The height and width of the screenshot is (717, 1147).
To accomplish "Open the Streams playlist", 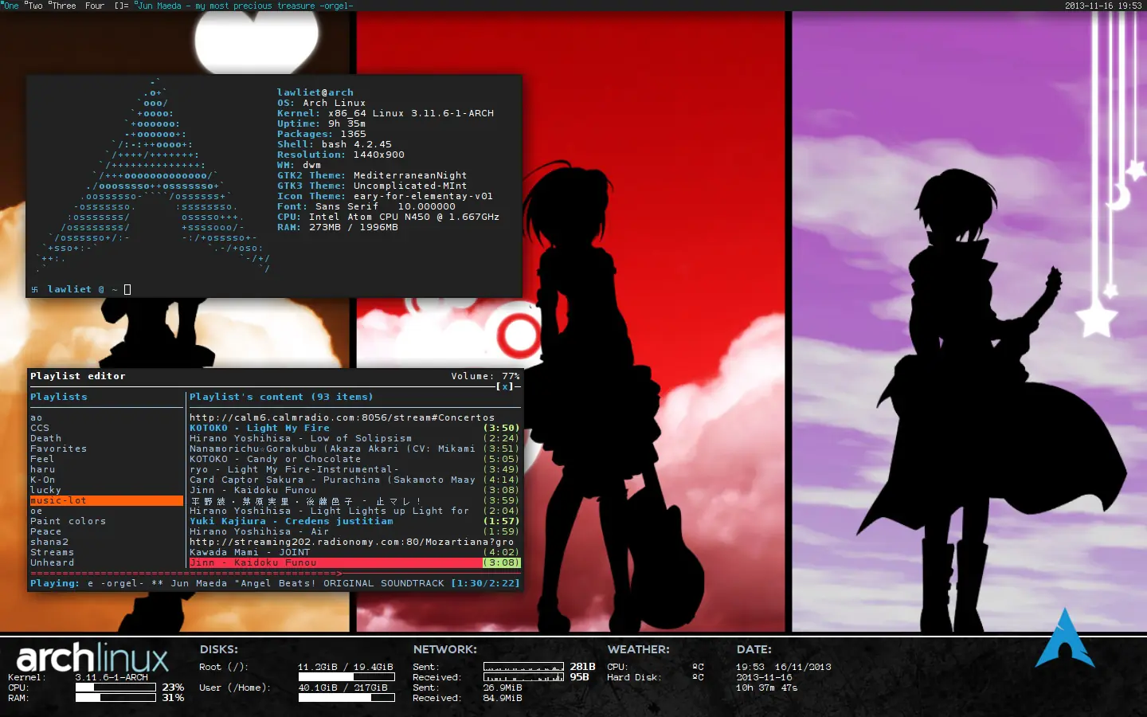I will pos(53,552).
